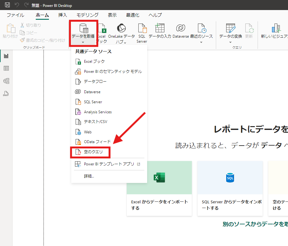The image size is (288, 246).
Task: Select Excel ブック from the menu
Action: [x=109, y=61]
